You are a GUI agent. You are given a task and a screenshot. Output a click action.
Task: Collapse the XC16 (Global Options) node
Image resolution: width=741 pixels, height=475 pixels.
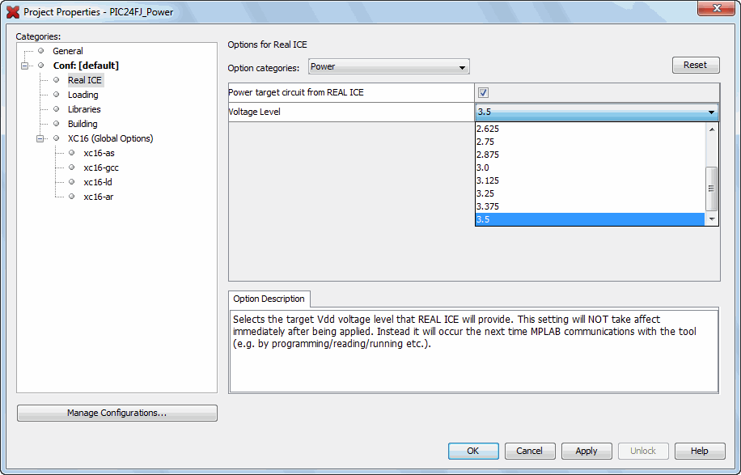(x=40, y=138)
